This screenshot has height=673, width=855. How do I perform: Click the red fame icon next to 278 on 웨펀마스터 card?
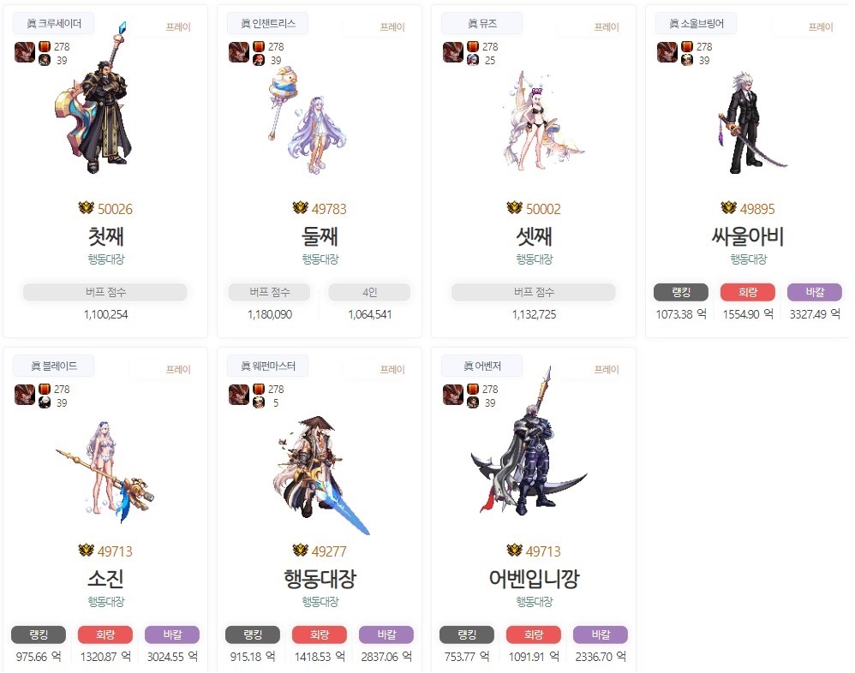[x=259, y=389]
